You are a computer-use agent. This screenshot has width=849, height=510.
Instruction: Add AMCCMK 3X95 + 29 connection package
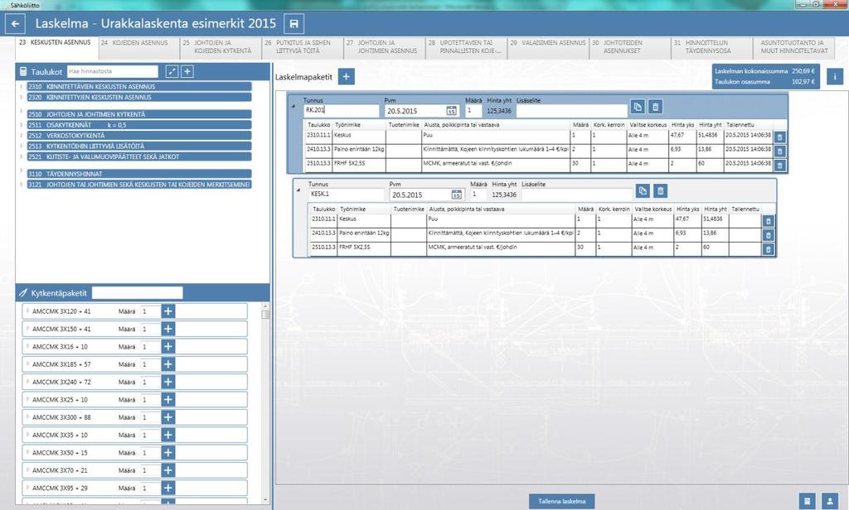(x=168, y=488)
